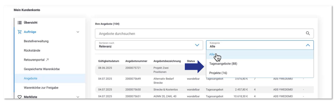Choose Projekte (16) category option
Viewport: 336px width, 103px height.
pyautogui.click(x=260, y=73)
